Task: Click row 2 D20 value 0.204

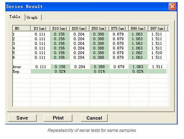Action: click(x=79, y=39)
